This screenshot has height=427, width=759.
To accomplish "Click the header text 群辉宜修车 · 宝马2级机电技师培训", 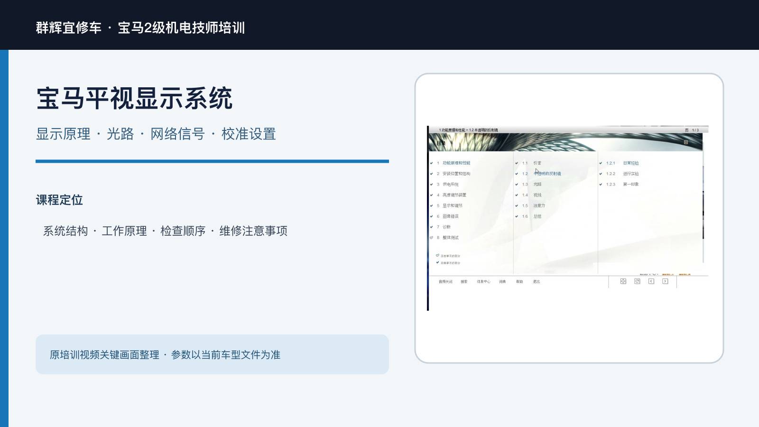I will point(140,28).
